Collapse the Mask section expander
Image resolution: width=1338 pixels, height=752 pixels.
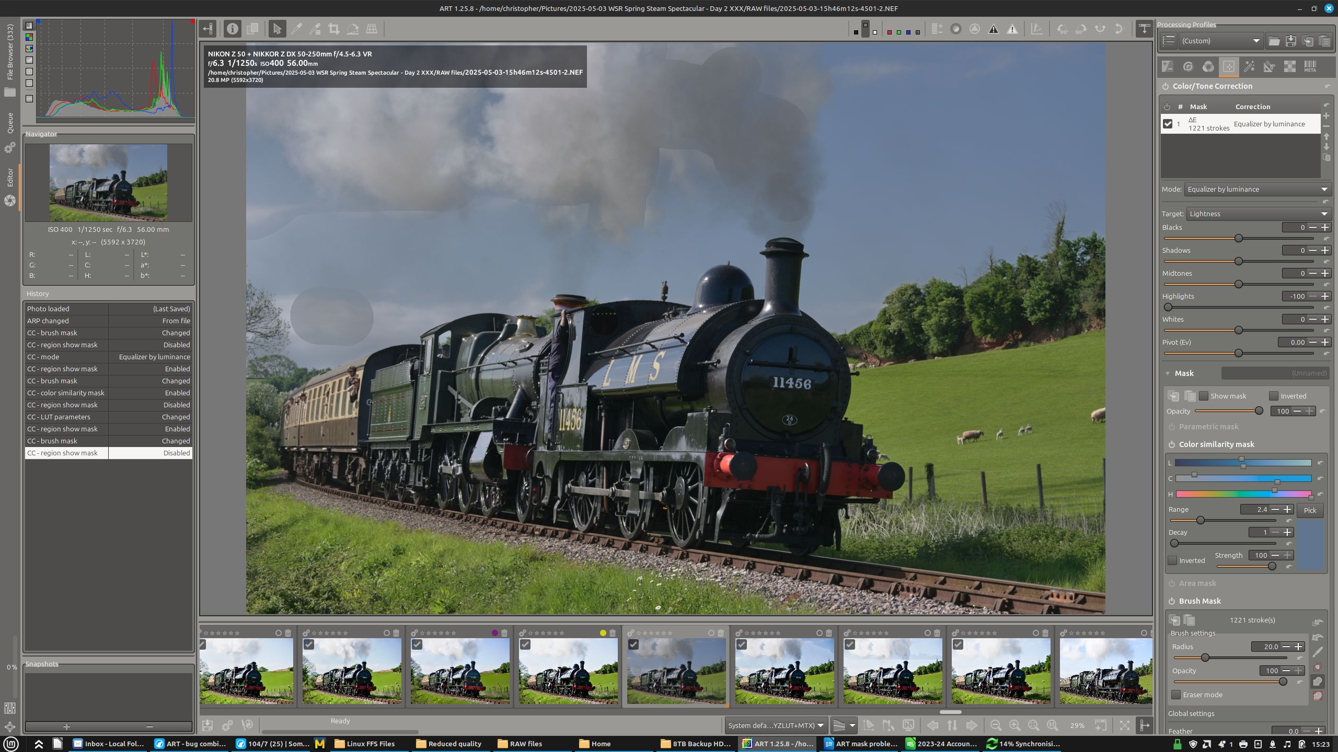1168,373
